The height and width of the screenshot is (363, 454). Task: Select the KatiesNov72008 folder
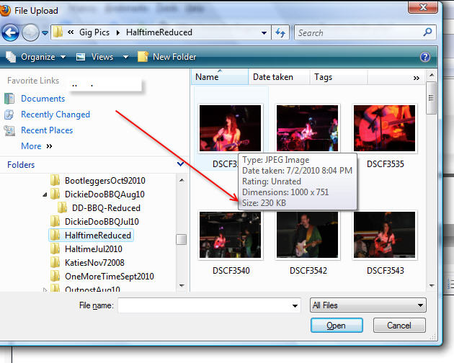(x=94, y=263)
